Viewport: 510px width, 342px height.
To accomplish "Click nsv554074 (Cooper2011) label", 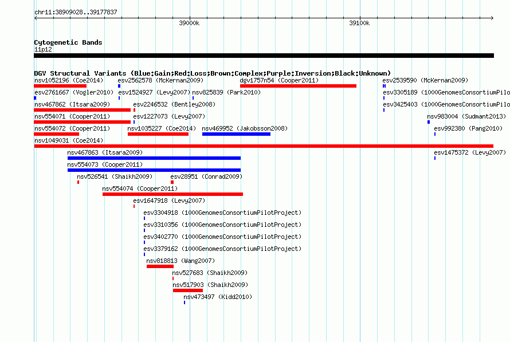I will click(x=140, y=188).
